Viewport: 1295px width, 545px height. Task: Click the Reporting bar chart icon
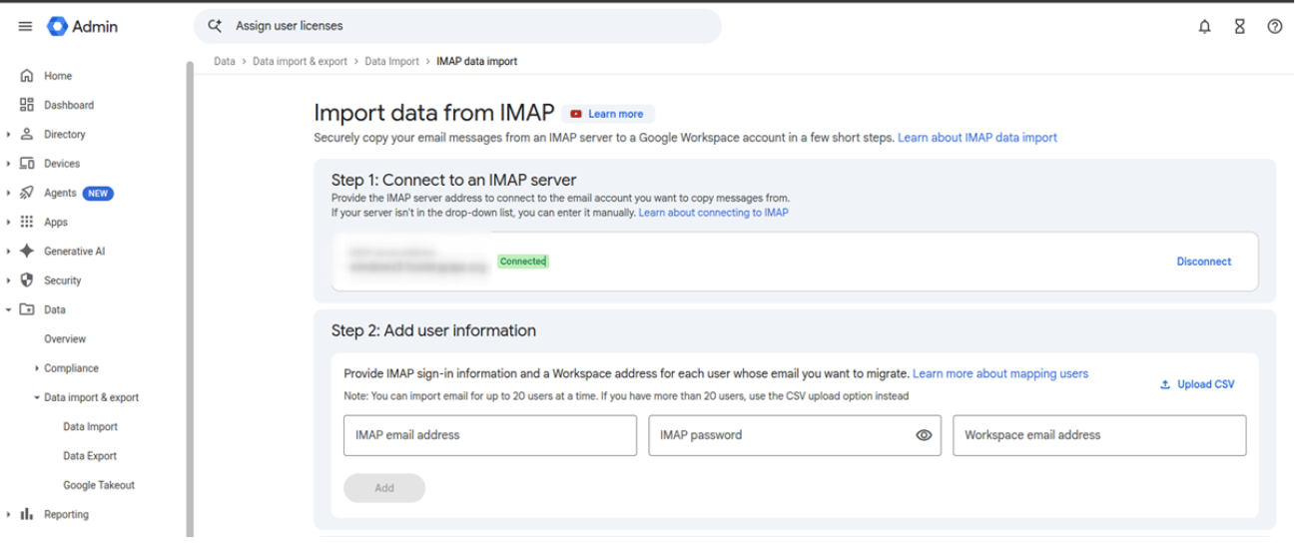tap(27, 514)
